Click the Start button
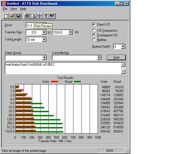The image size is (176, 154). 116,57
